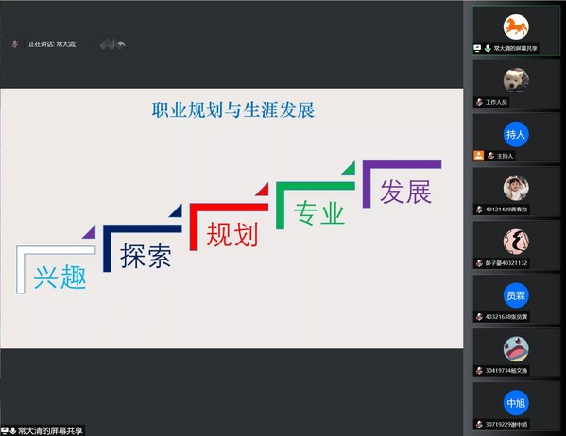The height and width of the screenshot is (436, 566).
Task: Select the blue 中旭 avatar circle
Action: pyautogui.click(x=516, y=403)
